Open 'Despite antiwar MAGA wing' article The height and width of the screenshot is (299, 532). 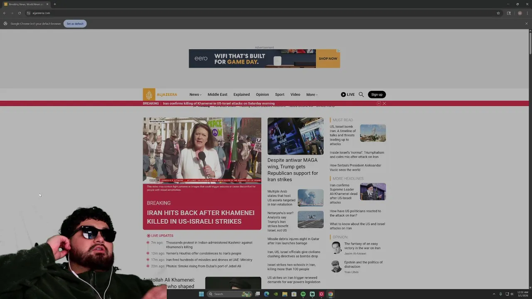point(293,170)
